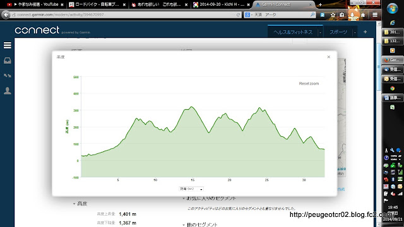Collapse the 他のセグメント section
This screenshot has width=404, height=227.
coord(184,224)
